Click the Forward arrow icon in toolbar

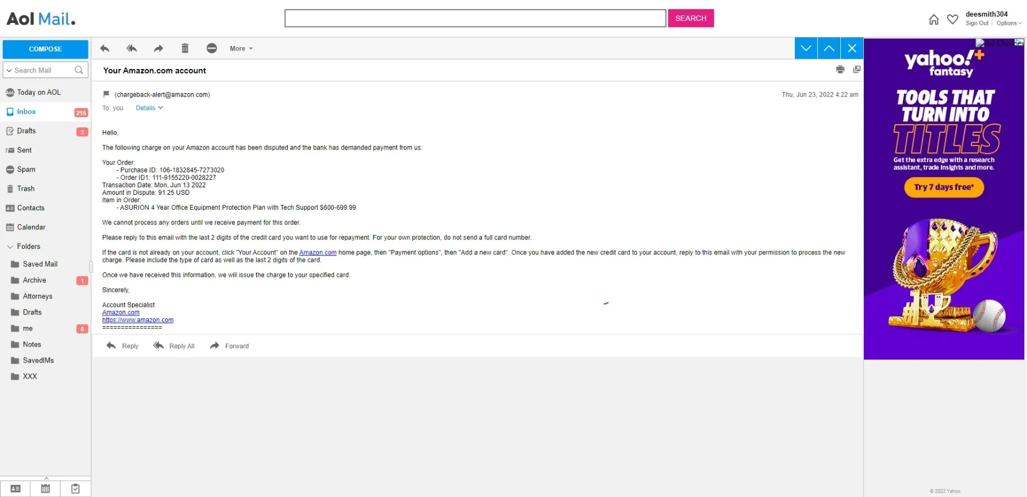click(158, 49)
